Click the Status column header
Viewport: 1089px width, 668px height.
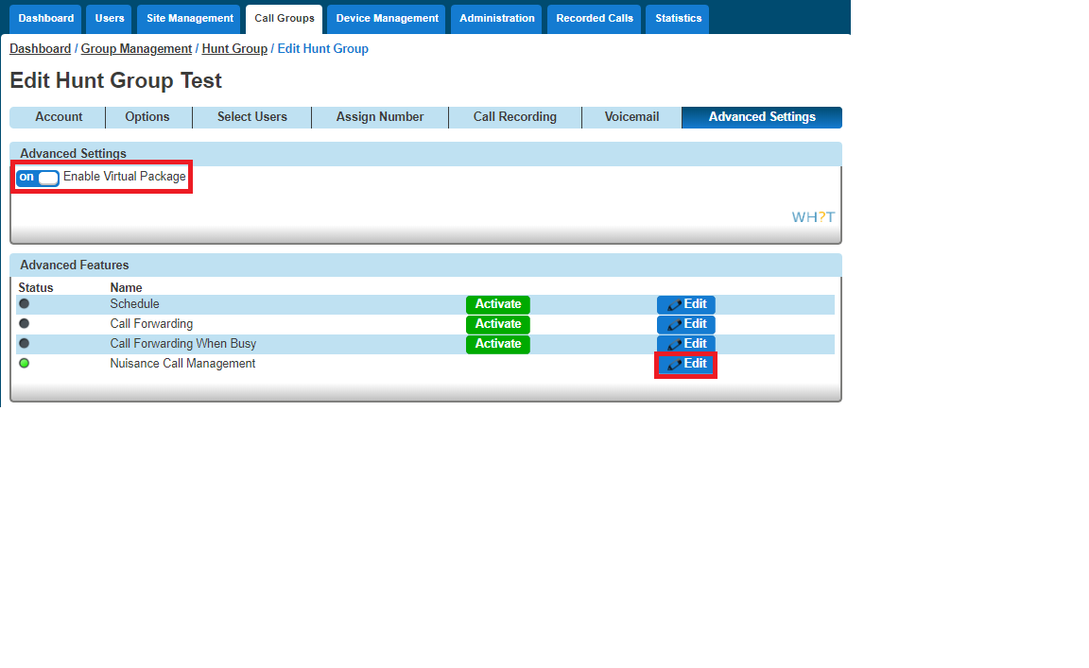[x=35, y=287]
